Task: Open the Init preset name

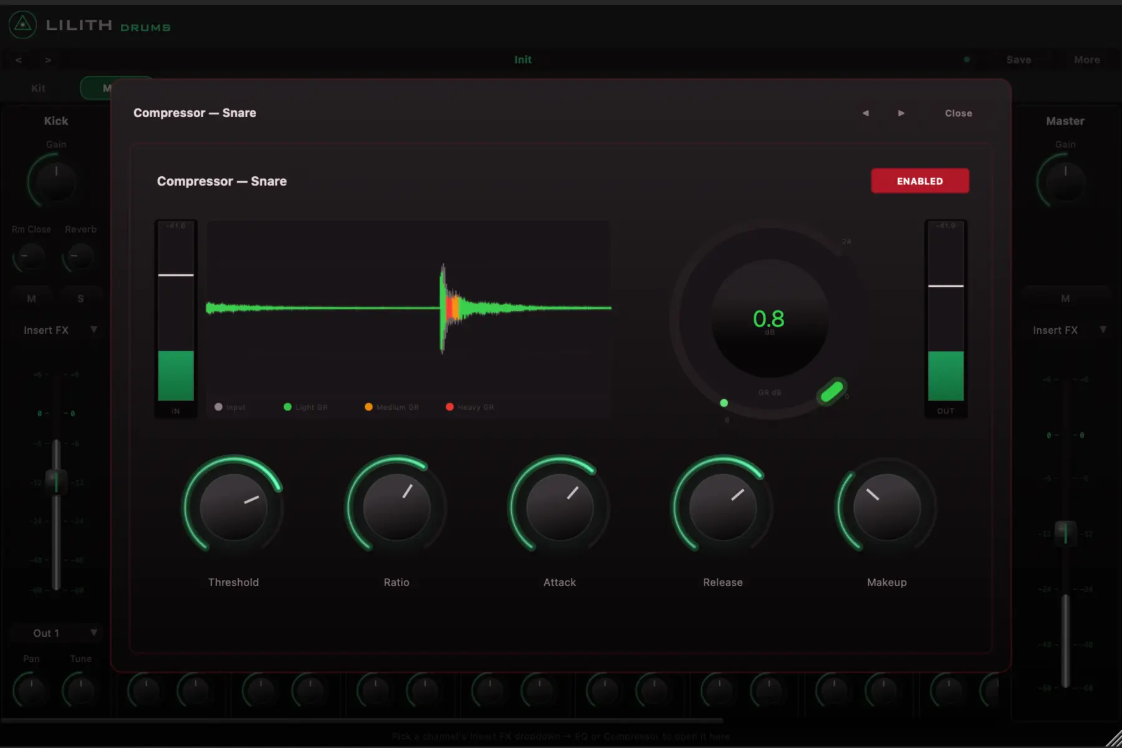Action: [x=522, y=60]
